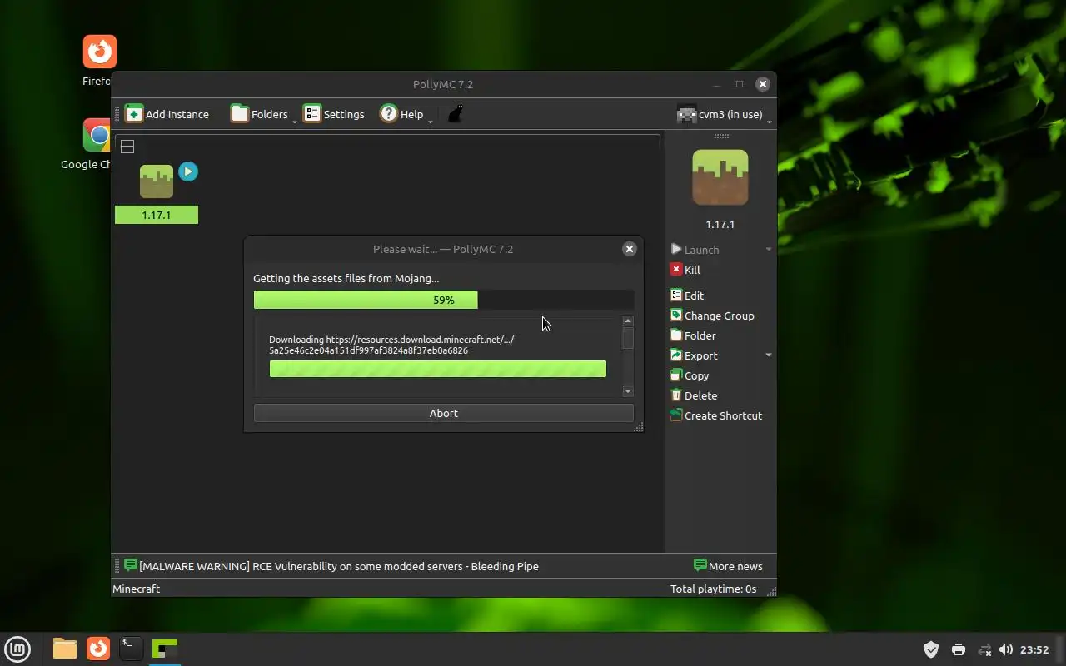Click the Add Instance toolbar button
The height and width of the screenshot is (666, 1066).
pos(167,114)
